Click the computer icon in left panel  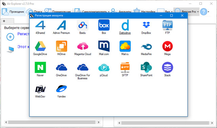tap(11, 50)
